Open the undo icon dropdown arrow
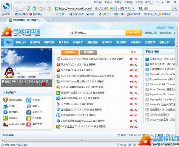Viewport: 179px width, 147px height. pyautogui.click(x=44, y=8)
